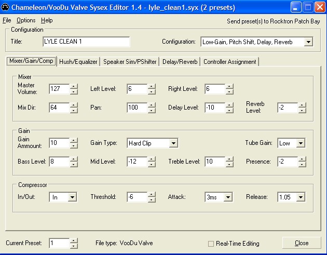Switch to the Hush/Equalizer tab
This screenshot has height=255, width=327.
point(78,62)
